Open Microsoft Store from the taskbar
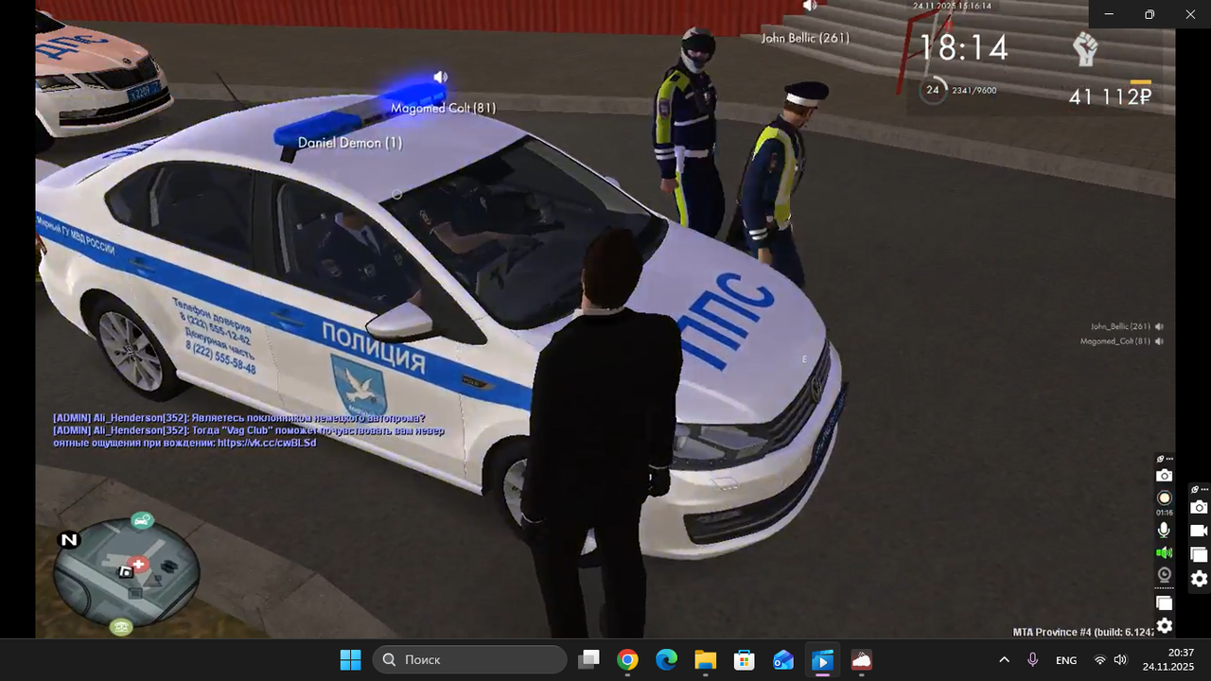Image resolution: width=1211 pixels, height=681 pixels. (744, 659)
